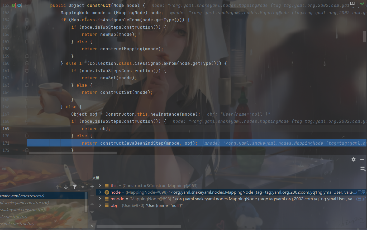Toggle reader mode book icon in editor corner
The image size is (367, 230).
tap(352, 4)
